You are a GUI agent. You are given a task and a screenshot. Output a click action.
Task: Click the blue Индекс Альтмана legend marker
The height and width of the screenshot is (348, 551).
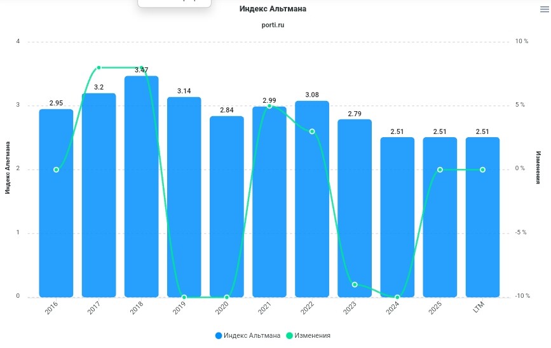point(219,335)
